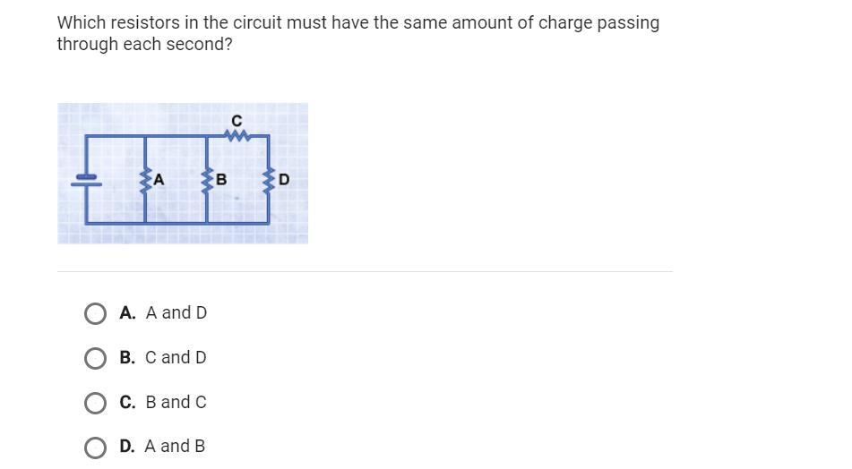Click the bold 'A.' option letter

pos(127,313)
